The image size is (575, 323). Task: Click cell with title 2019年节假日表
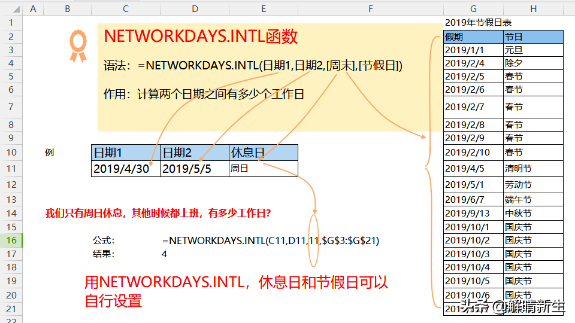pyautogui.click(x=478, y=23)
